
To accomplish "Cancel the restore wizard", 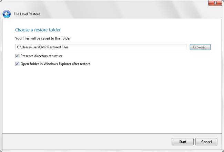I will [x=206, y=142].
